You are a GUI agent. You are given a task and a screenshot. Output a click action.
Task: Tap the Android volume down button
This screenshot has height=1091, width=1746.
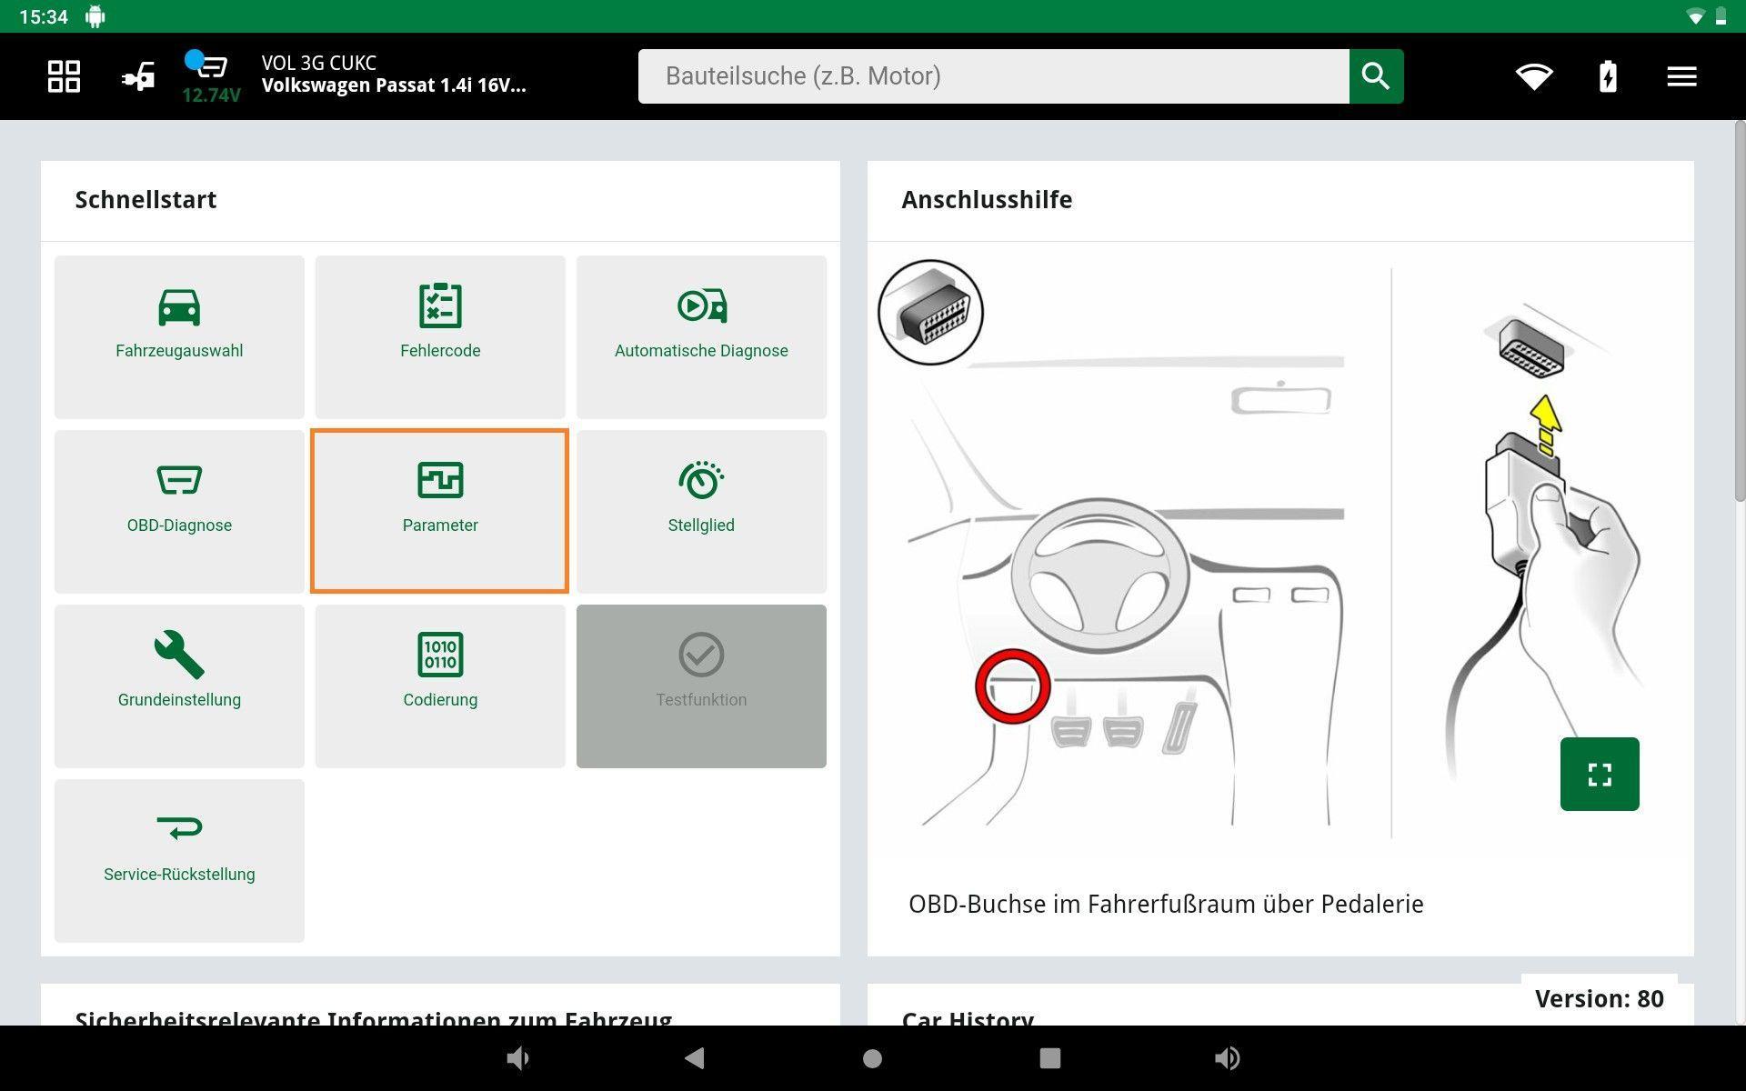(517, 1058)
